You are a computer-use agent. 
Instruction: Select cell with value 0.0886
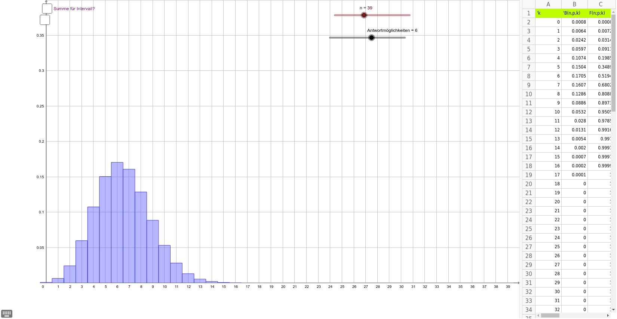coord(574,103)
